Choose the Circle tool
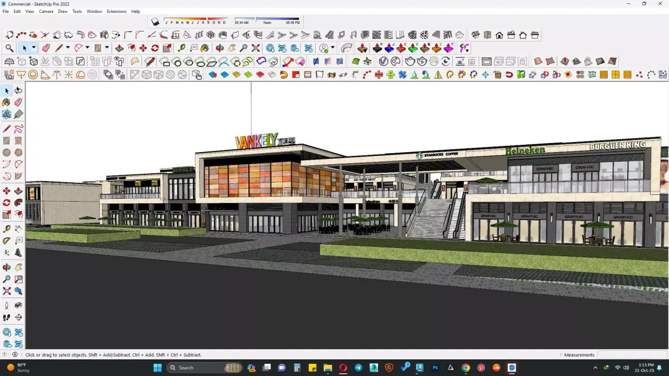This screenshot has height=376, width=669. pos(7,153)
